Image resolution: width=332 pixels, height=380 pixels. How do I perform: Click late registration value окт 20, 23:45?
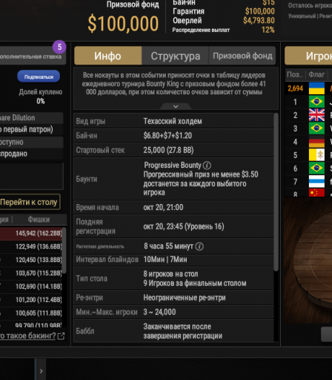[184, 226]
